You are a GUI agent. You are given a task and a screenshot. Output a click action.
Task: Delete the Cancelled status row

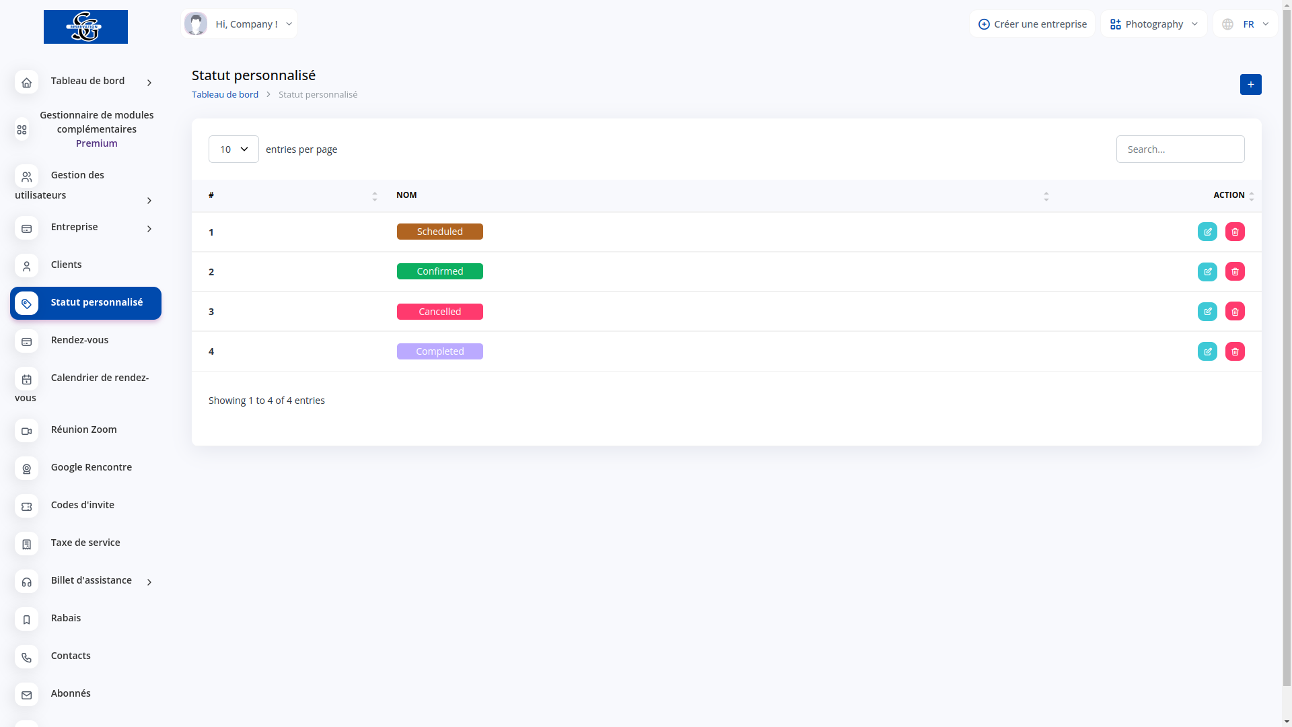click(x=1235, y=312)
